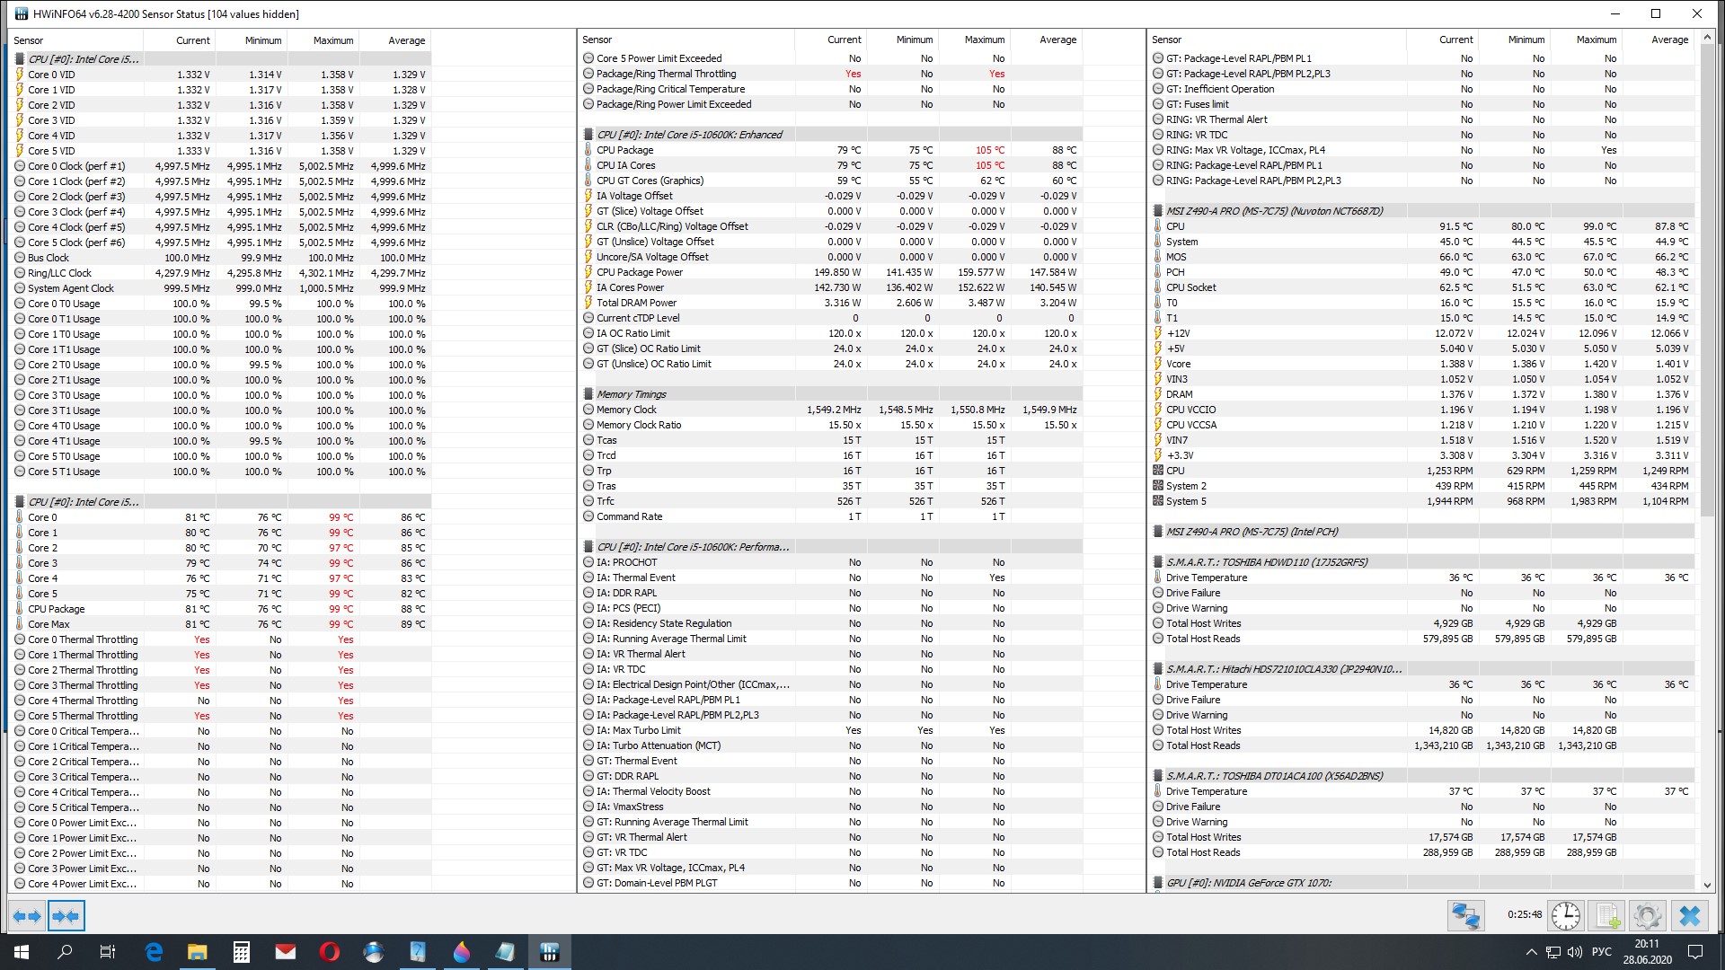The height and width of the screenshot is (970, 1725).
Task: Click the right panel vertical scrollbar
Action: (x=1707, y=359)
